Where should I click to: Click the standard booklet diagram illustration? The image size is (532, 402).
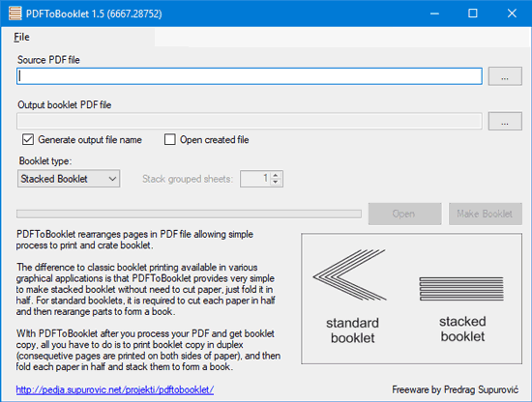349,274
